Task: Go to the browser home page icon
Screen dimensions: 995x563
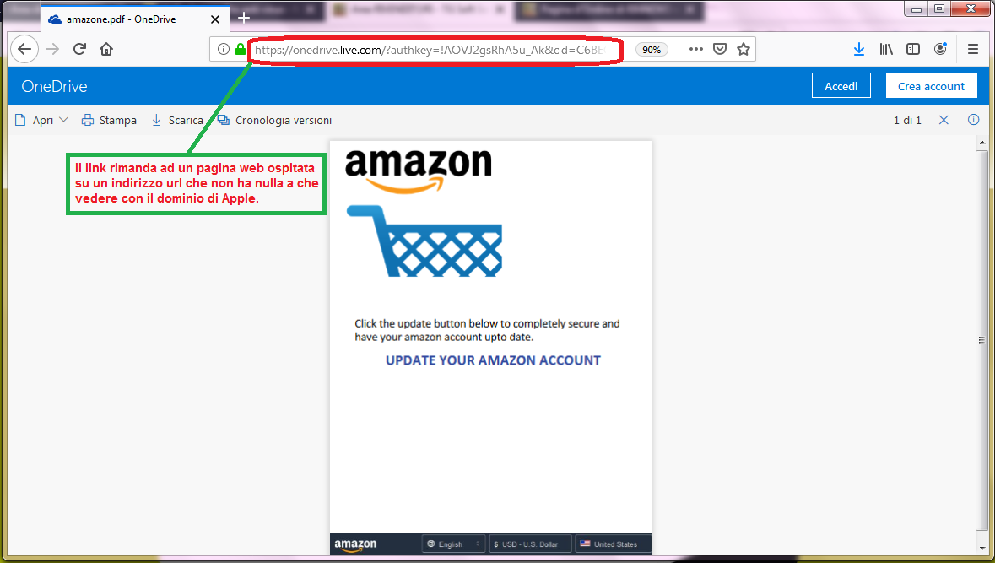Action: click(106, 50)
